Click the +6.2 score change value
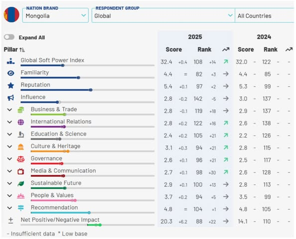Screen dimensions: 296x239 tap(183, 222)
